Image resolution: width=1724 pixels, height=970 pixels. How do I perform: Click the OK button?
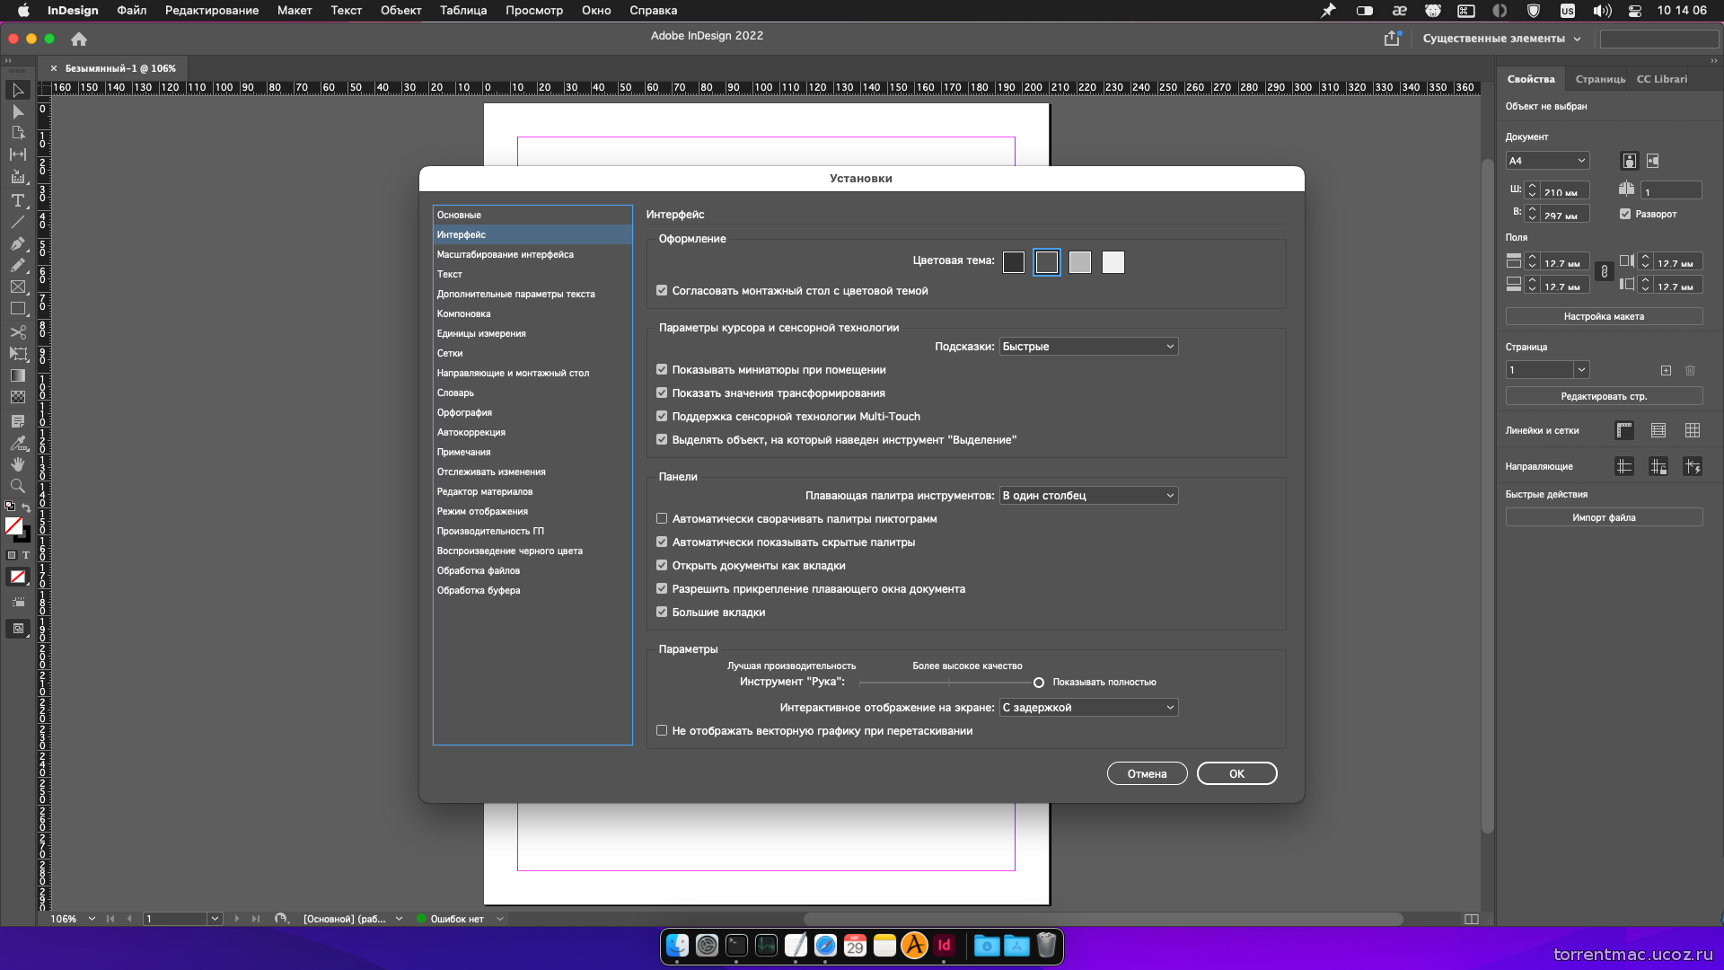pos(1236,773)
